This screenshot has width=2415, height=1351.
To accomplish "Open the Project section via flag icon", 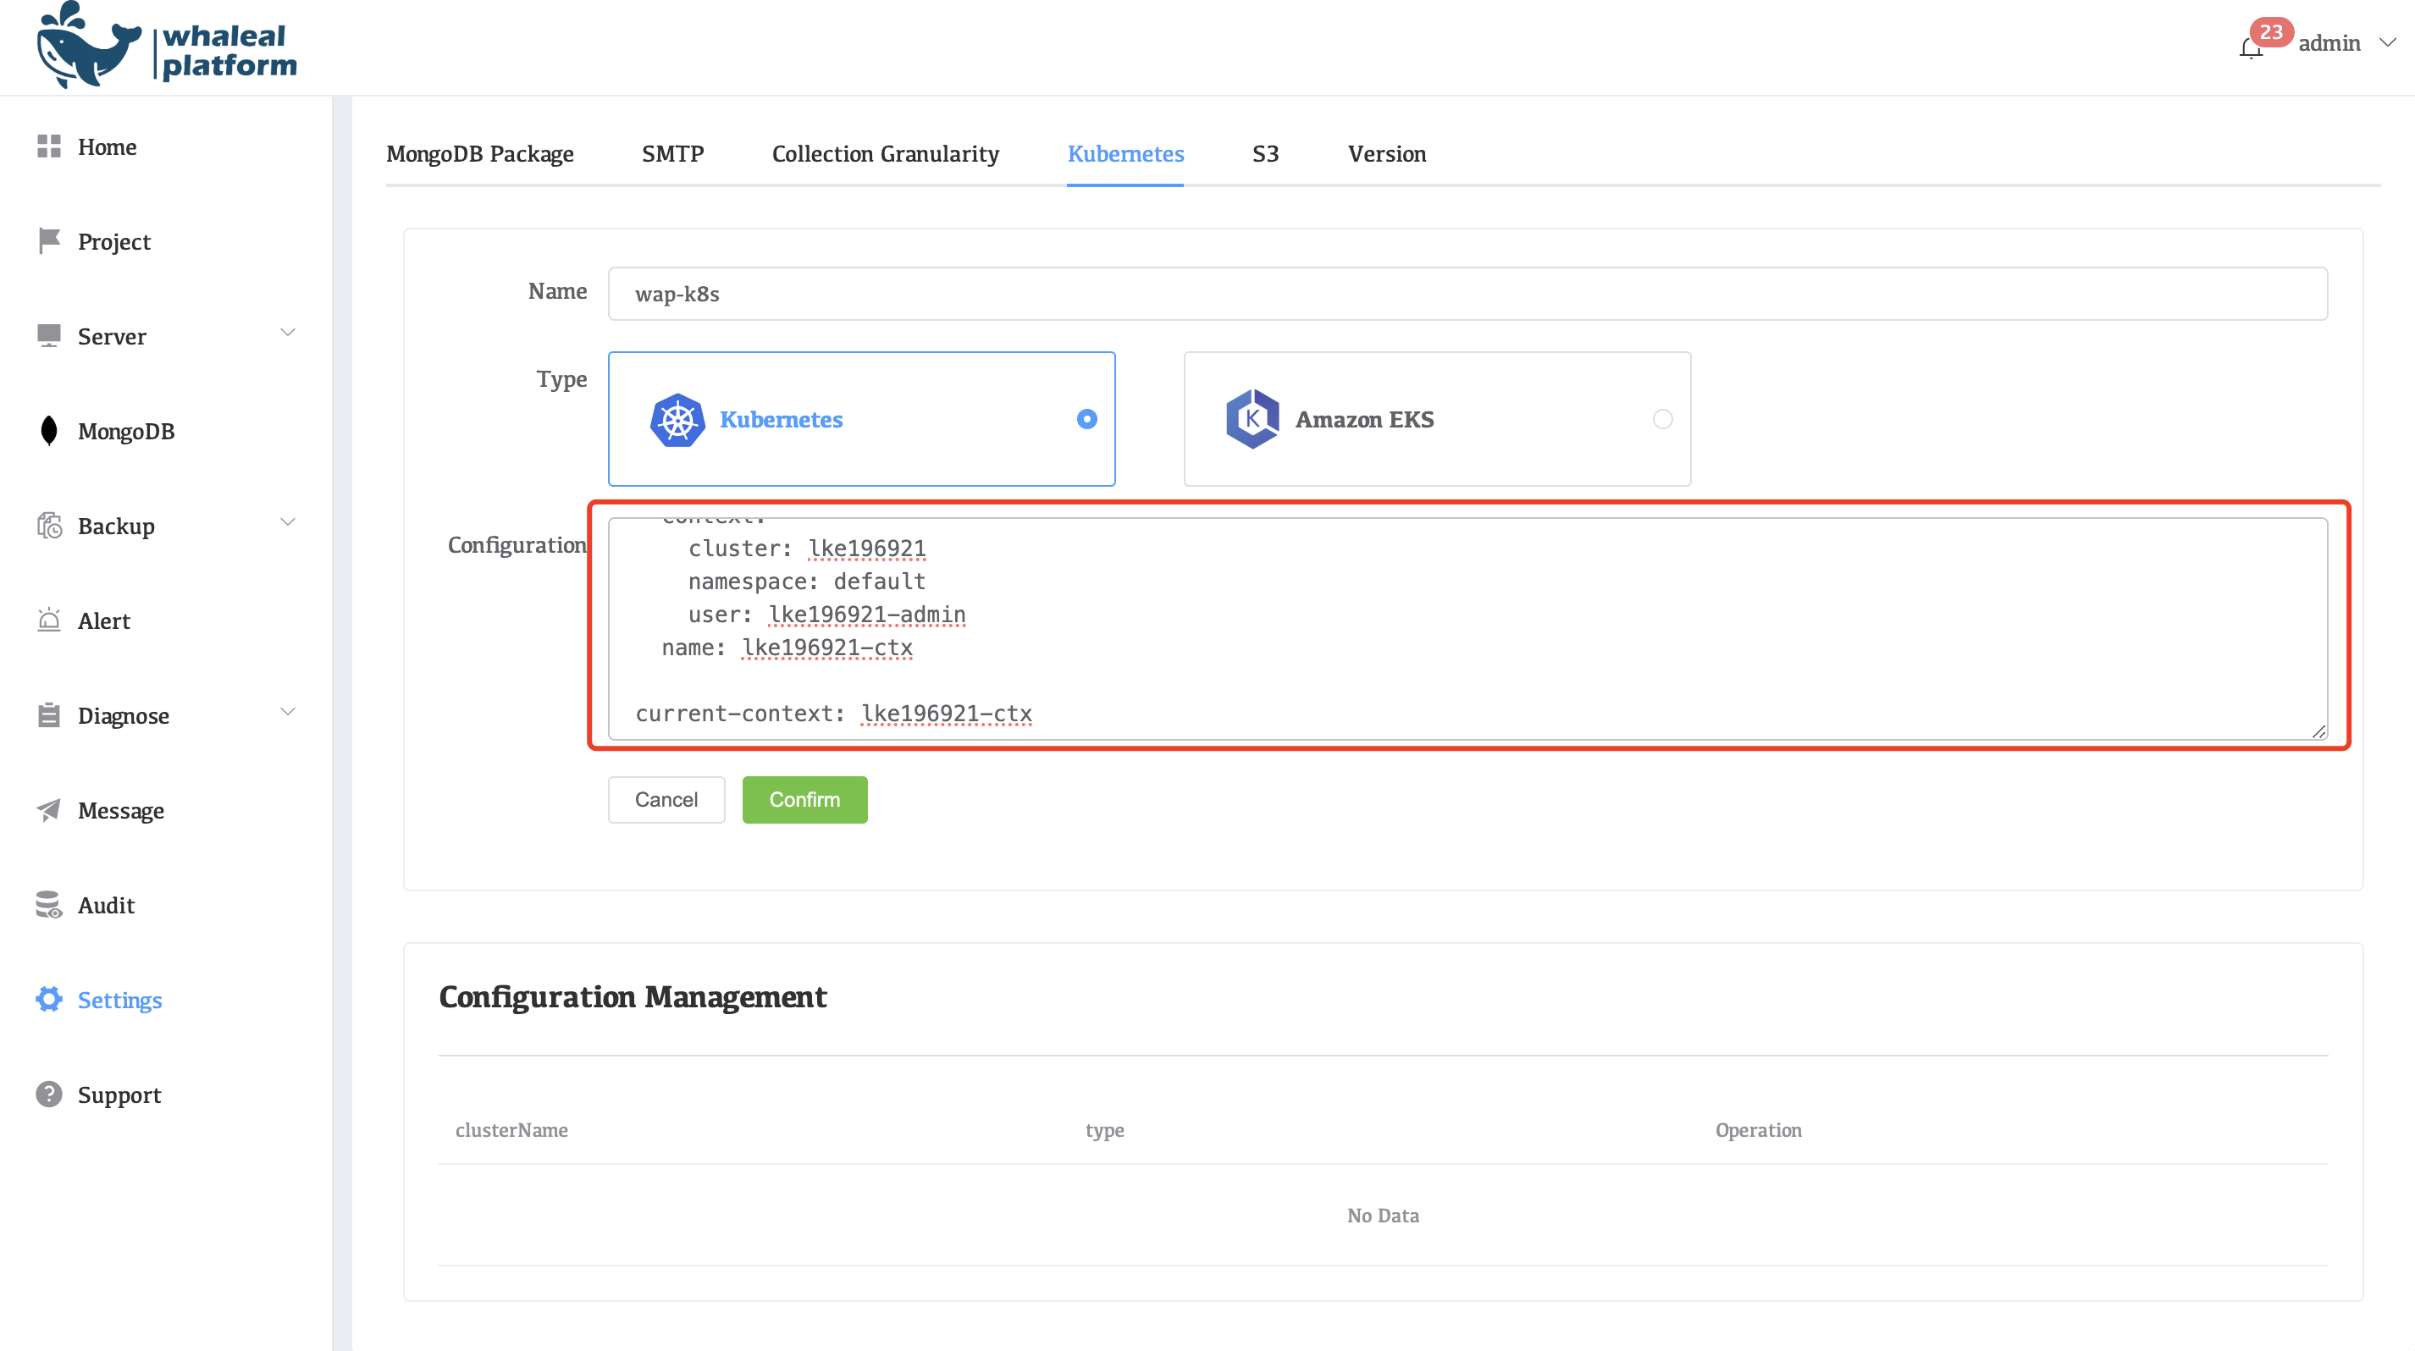I will click(x=50, y=240).
